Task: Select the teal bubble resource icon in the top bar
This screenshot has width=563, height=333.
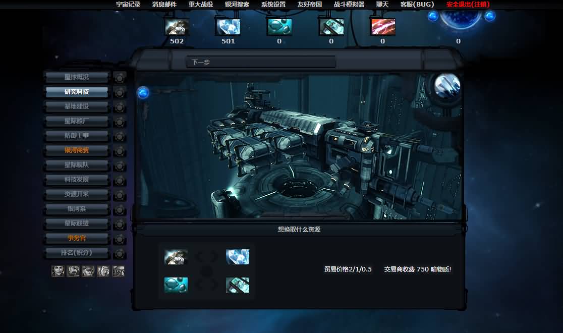Action: tap(279, 27)
